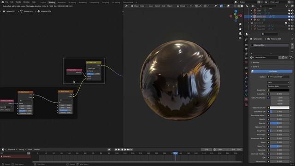
Task: Open the Tool properties tab icon
Action: 246,40
